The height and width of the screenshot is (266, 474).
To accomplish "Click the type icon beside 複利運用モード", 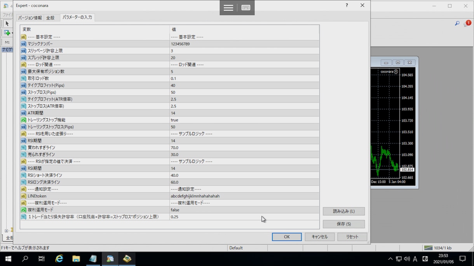I will [x=23, y=210].
